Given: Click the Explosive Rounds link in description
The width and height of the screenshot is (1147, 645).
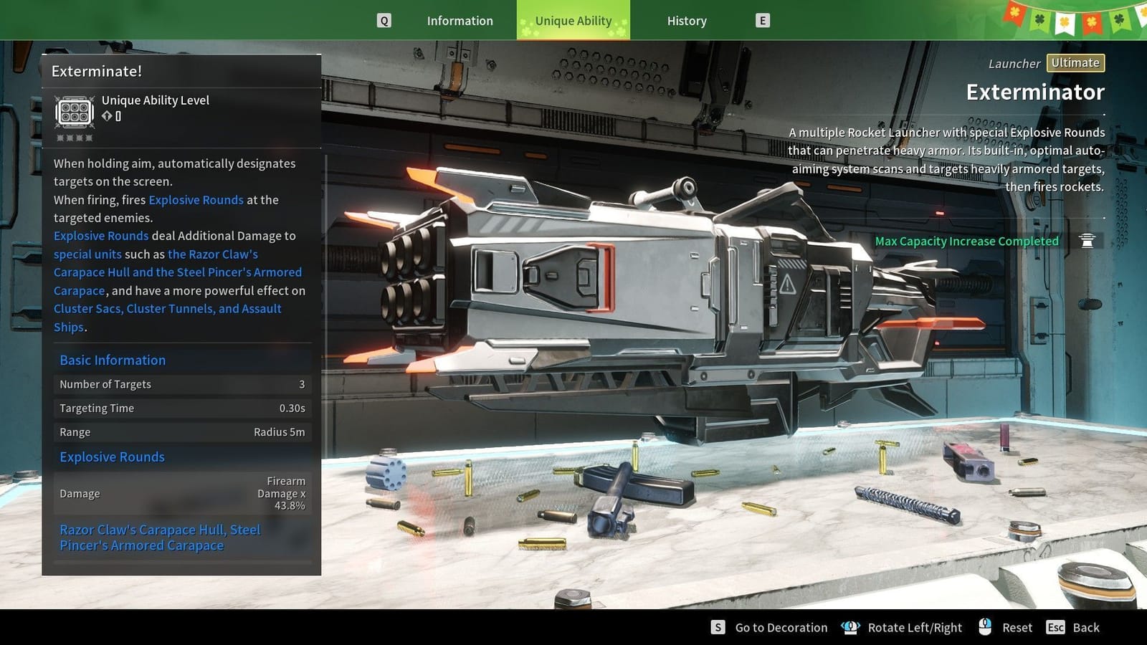Looking at the screenshot, I should click(x=195, y=200).
